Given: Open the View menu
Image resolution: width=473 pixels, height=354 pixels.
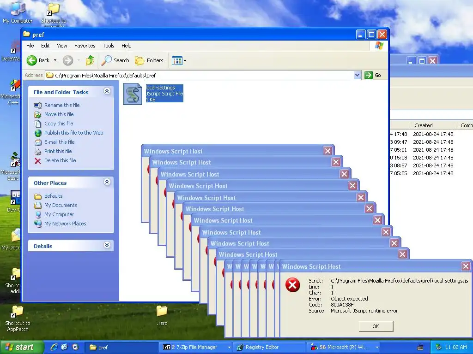Looking at the screenshot, I should click(x=62, y=46).
